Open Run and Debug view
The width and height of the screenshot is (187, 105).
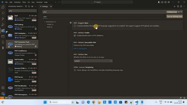(3, 24)
